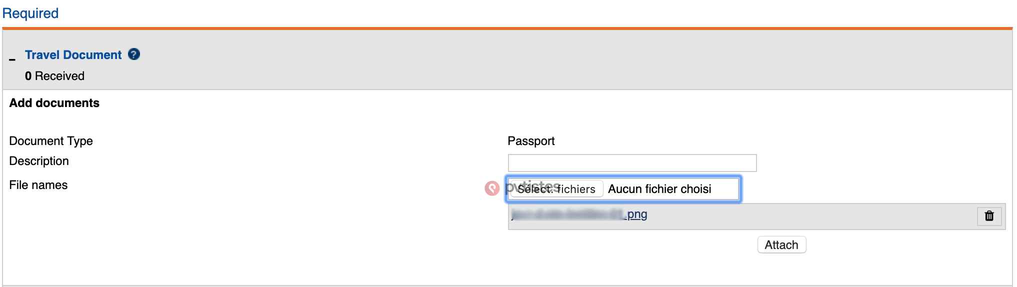
Task: Delete the uploaded png file with trash icon
Action: (x=989, y=216)
